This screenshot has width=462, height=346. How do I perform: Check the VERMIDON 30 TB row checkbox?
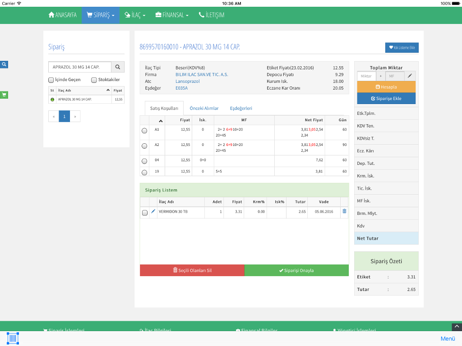(145, 213)
